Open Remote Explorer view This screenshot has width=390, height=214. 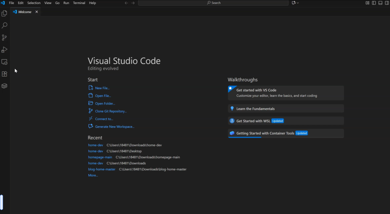4,62
